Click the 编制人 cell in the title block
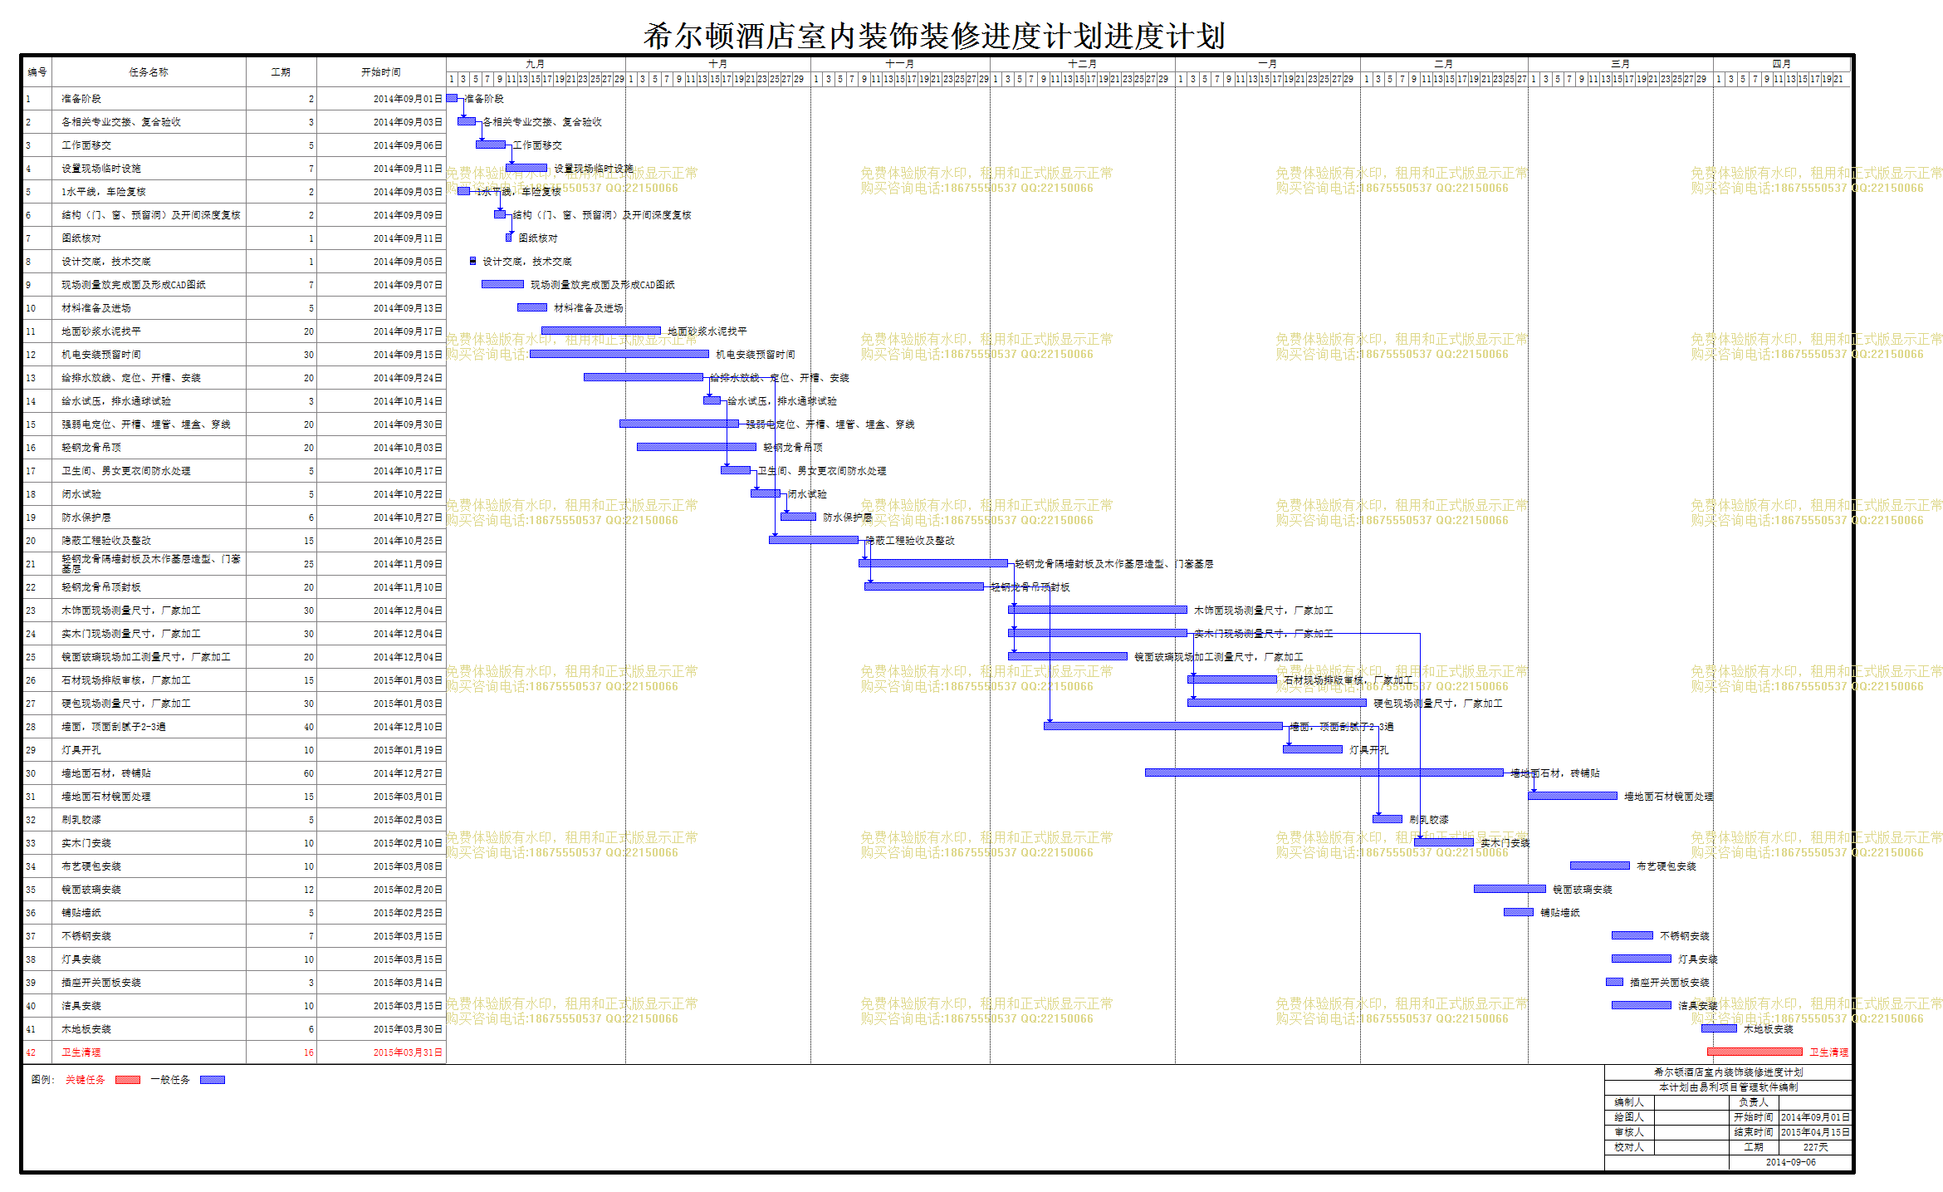This screenshot has height=1192, width=1943. [1629, 1102]
